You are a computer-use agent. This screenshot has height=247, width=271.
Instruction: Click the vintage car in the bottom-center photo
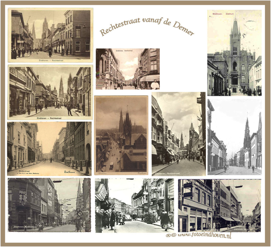click(128, 217)
